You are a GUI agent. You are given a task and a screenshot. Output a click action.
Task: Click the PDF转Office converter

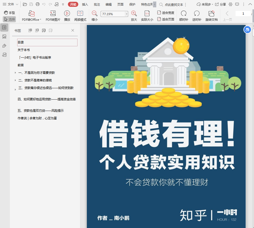click(32, 16)
